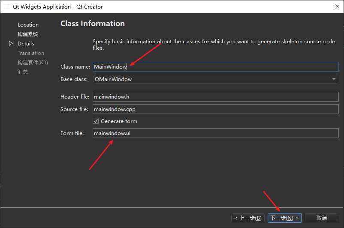Go back with the 上一步(B) button

[248, 218]
